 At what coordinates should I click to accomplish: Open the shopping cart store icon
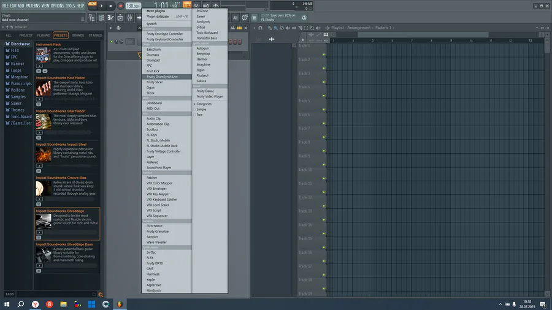coord(254,18)
